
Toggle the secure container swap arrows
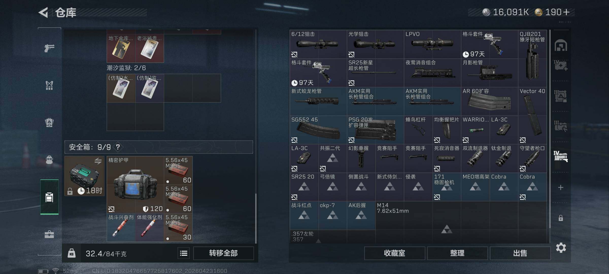[98, 161]
